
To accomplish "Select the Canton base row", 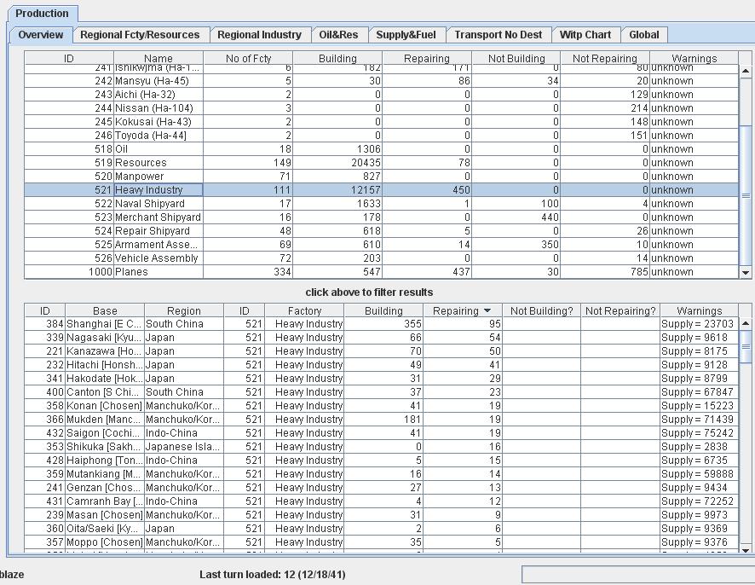I will [x=381, y=392].
